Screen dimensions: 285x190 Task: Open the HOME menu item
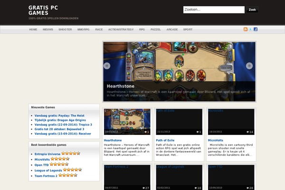tap(33, 29)
